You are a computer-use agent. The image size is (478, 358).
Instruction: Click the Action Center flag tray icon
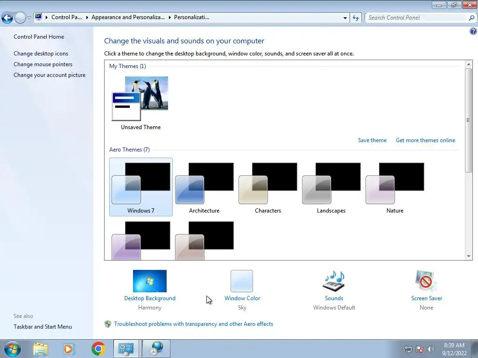pyautogui.click(x=420, y=349)
